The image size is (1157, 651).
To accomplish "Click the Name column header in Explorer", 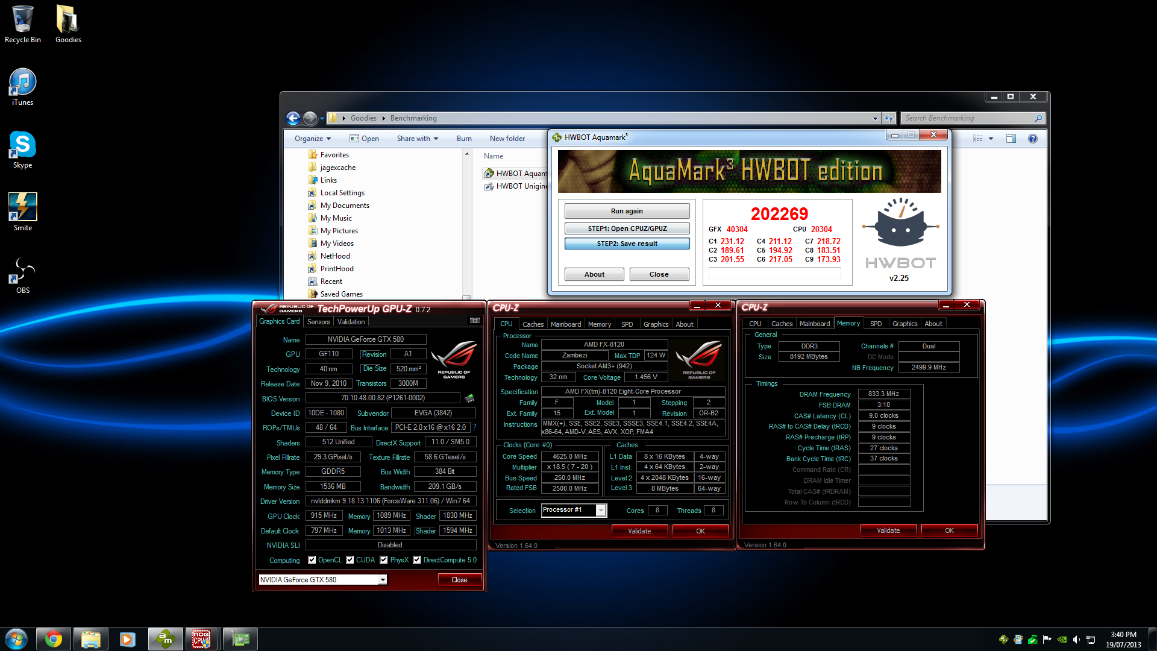I will coord(494,156).
